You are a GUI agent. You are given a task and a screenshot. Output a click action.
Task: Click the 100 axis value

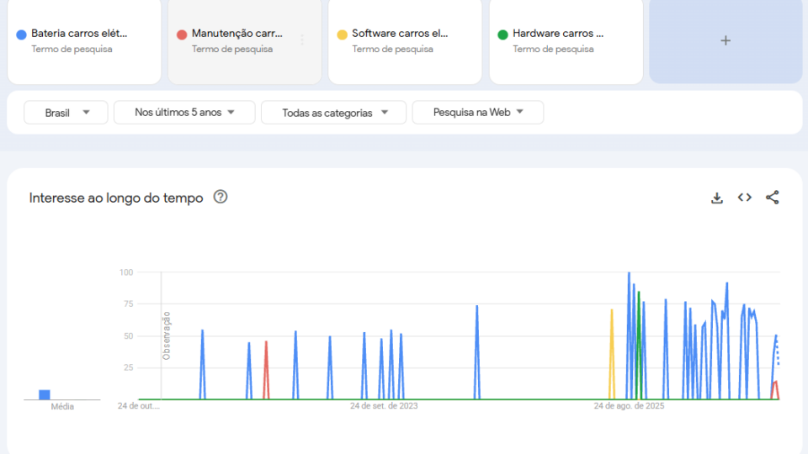pyautogui.click(x=126, y=272)
